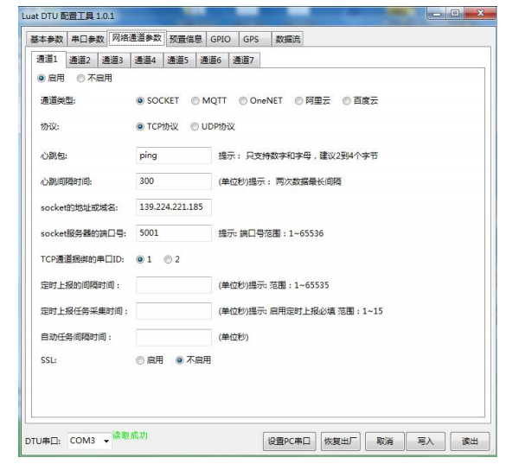This screenshot has height=464, width=519.
Task: Switch to 通道2 sub-tab
Action: tap(80, 60)
